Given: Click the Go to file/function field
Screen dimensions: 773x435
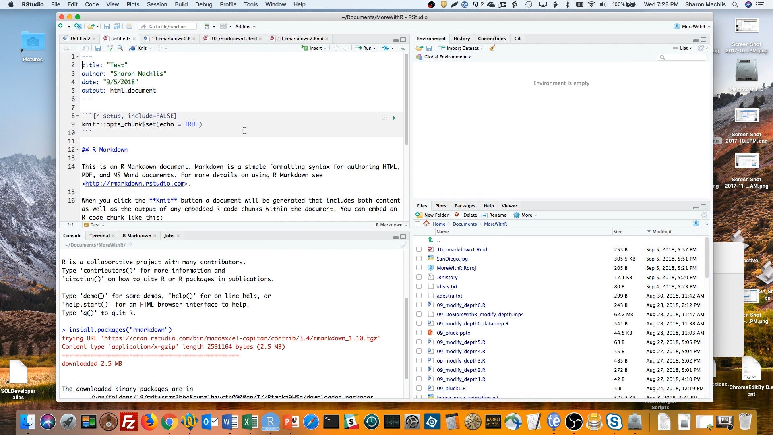Looking at the screenshot, I should (167, 27).
